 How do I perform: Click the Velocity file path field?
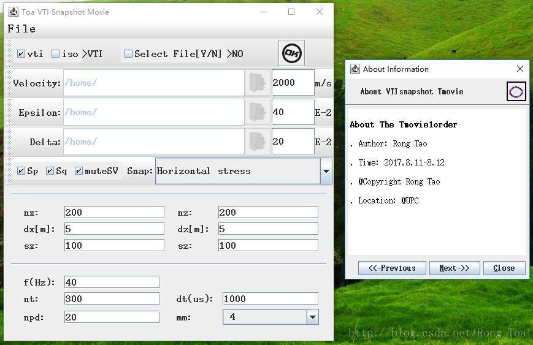click(x=154, y=83)
